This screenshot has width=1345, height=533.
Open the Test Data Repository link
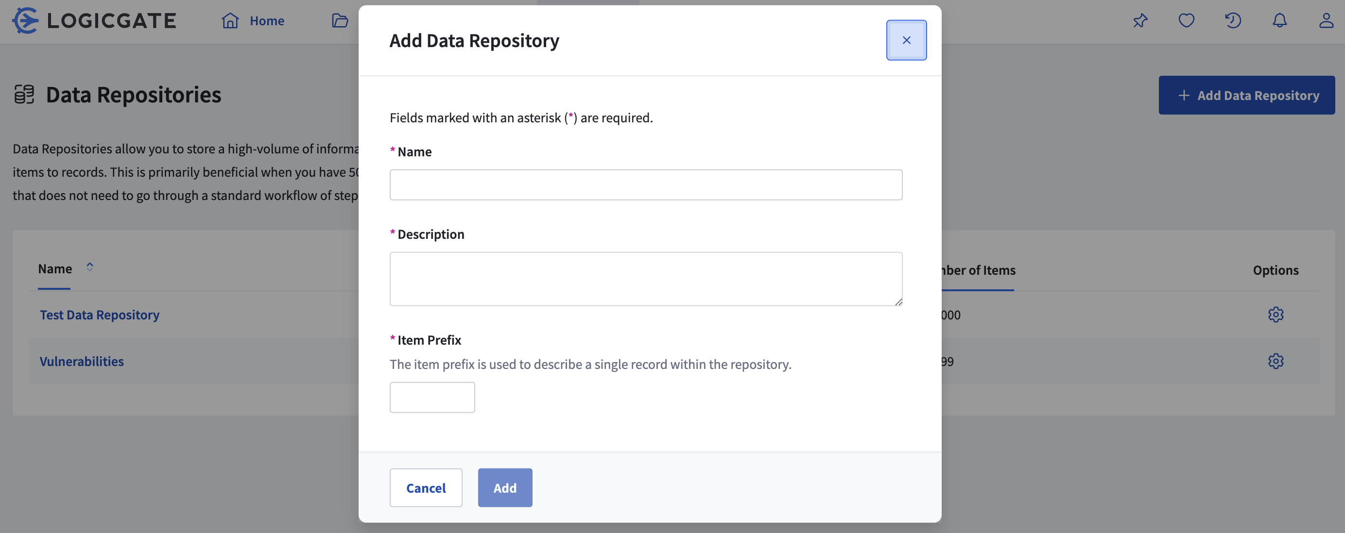click(99, 315)
